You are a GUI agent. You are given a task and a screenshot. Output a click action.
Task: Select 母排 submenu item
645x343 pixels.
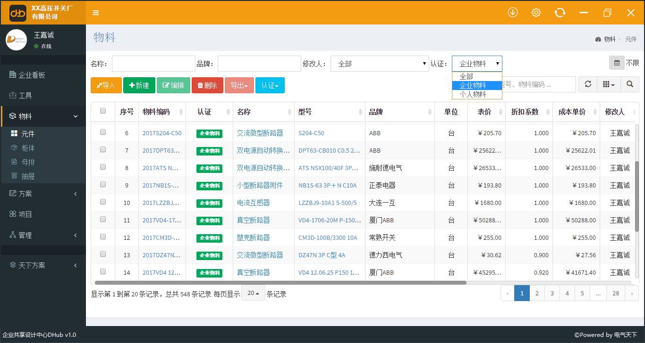(x=43, y=162)
